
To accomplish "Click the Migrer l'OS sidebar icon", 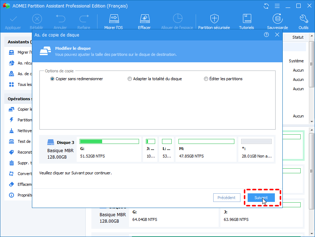I will pos(11,52).
